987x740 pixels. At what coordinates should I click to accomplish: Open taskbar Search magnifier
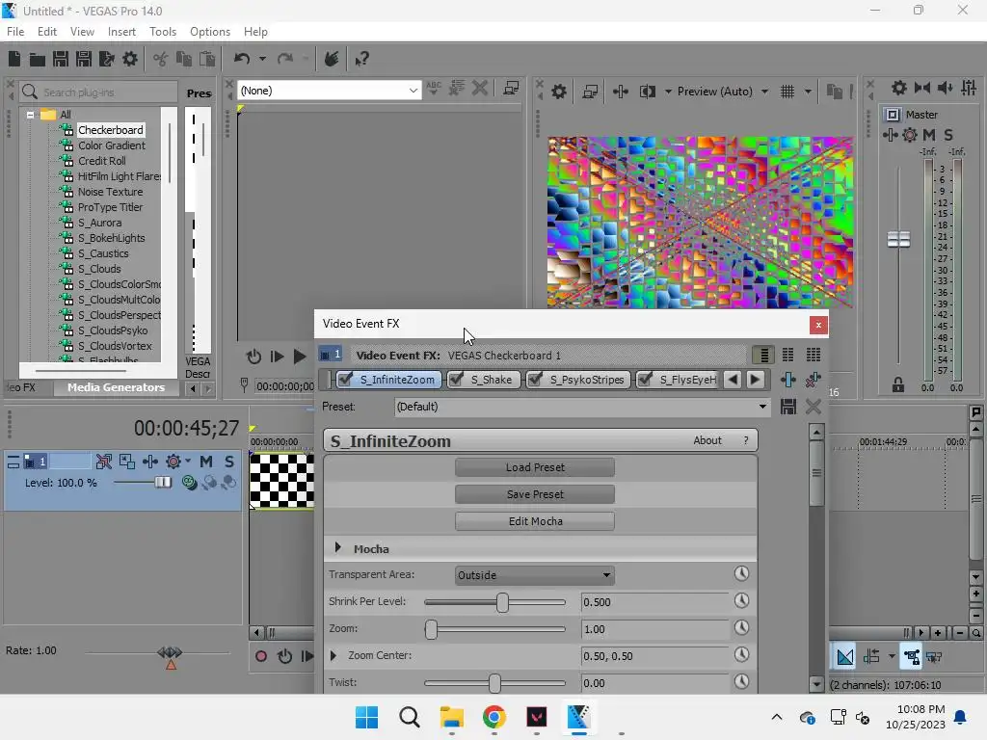[x=409, y=717]
